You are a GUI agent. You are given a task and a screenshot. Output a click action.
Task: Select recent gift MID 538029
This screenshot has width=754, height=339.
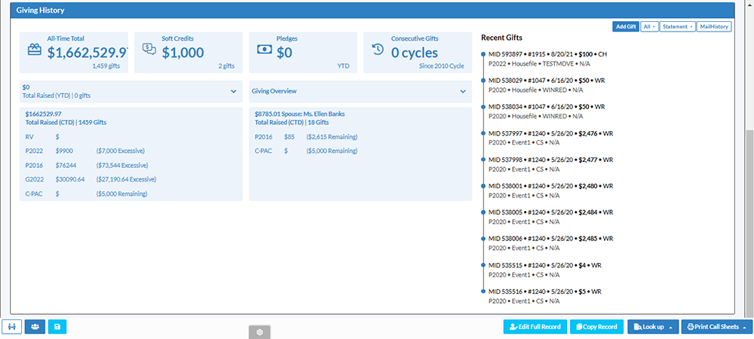(x=546, y=81)
